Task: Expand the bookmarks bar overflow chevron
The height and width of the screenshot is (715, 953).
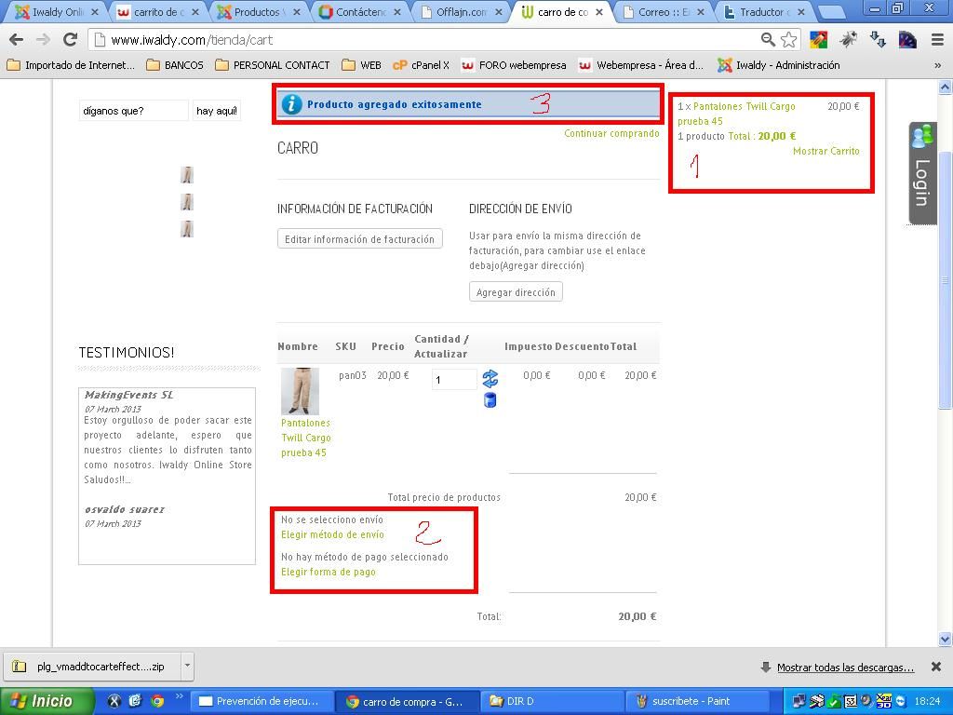Action: click(938, 65)
